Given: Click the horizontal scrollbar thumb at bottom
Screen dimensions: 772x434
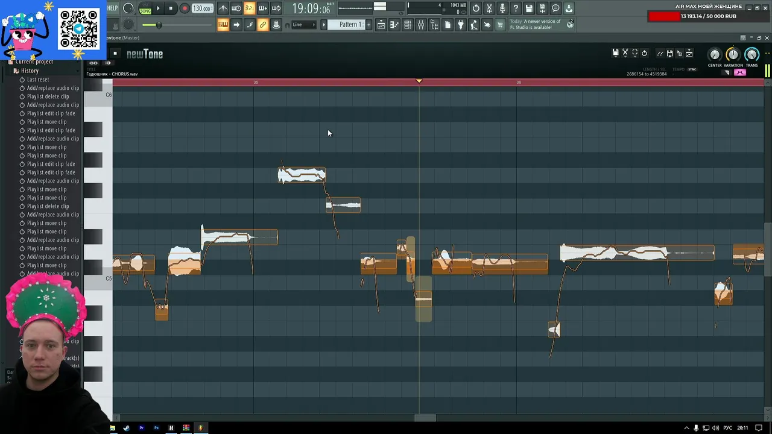Looking at the screenshot, I should pyautogui.click(x=425, y=418).
